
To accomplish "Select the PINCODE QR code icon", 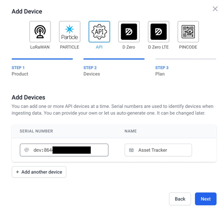I will point(188,32).
